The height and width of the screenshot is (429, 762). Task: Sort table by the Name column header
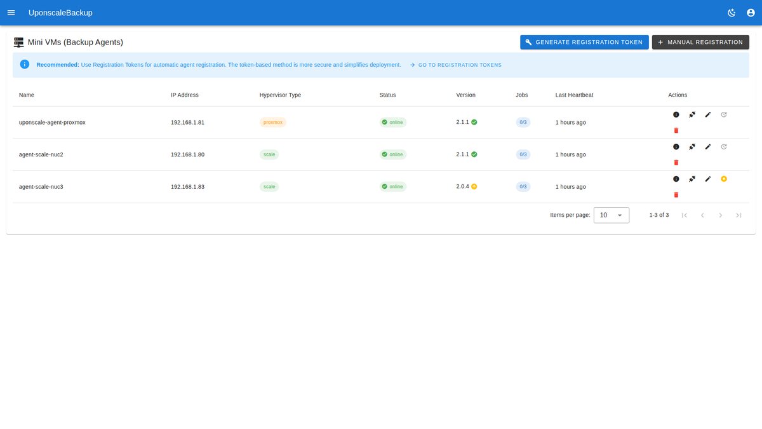tap(27, 95)
